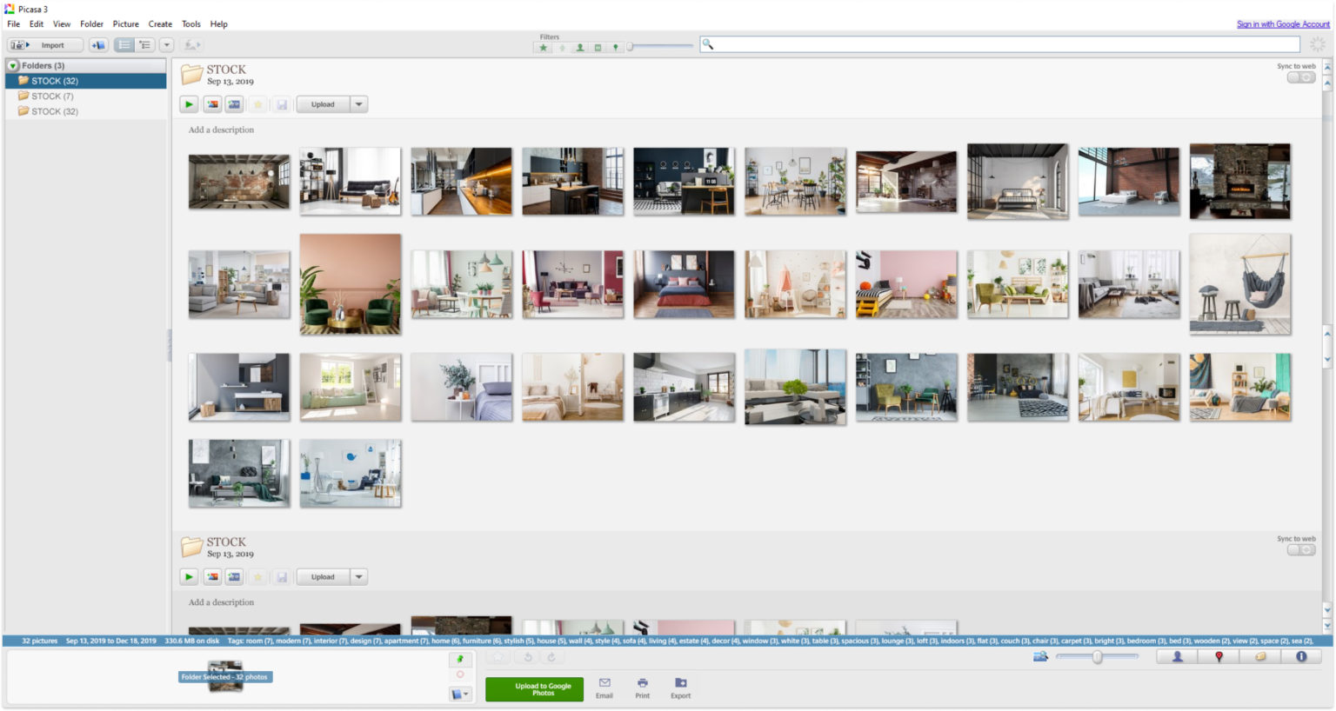
Task: Show photo properties with the info icon
Action: (x=1302, y=657)
